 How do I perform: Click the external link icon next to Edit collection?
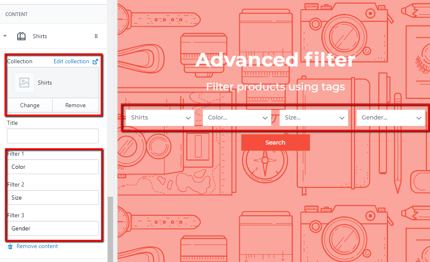(95, 61)
